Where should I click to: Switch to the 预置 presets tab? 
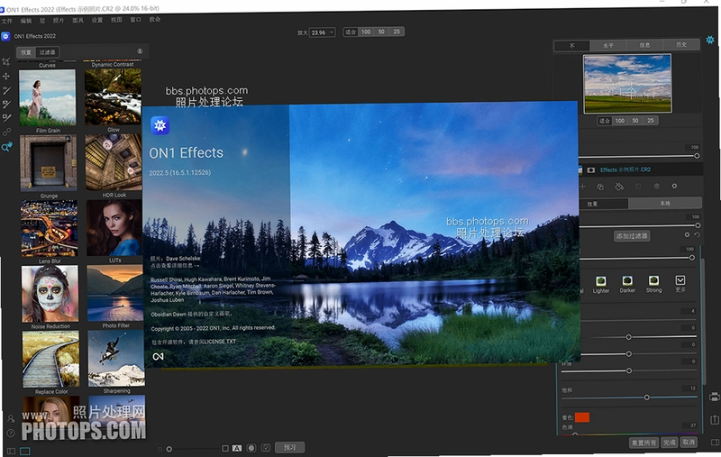(x=26, y=52)
